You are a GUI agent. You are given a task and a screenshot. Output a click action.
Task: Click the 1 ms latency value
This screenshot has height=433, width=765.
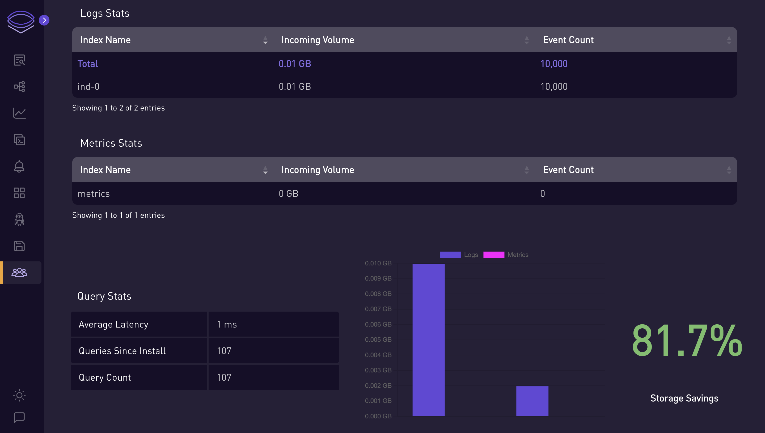point(227,324)
